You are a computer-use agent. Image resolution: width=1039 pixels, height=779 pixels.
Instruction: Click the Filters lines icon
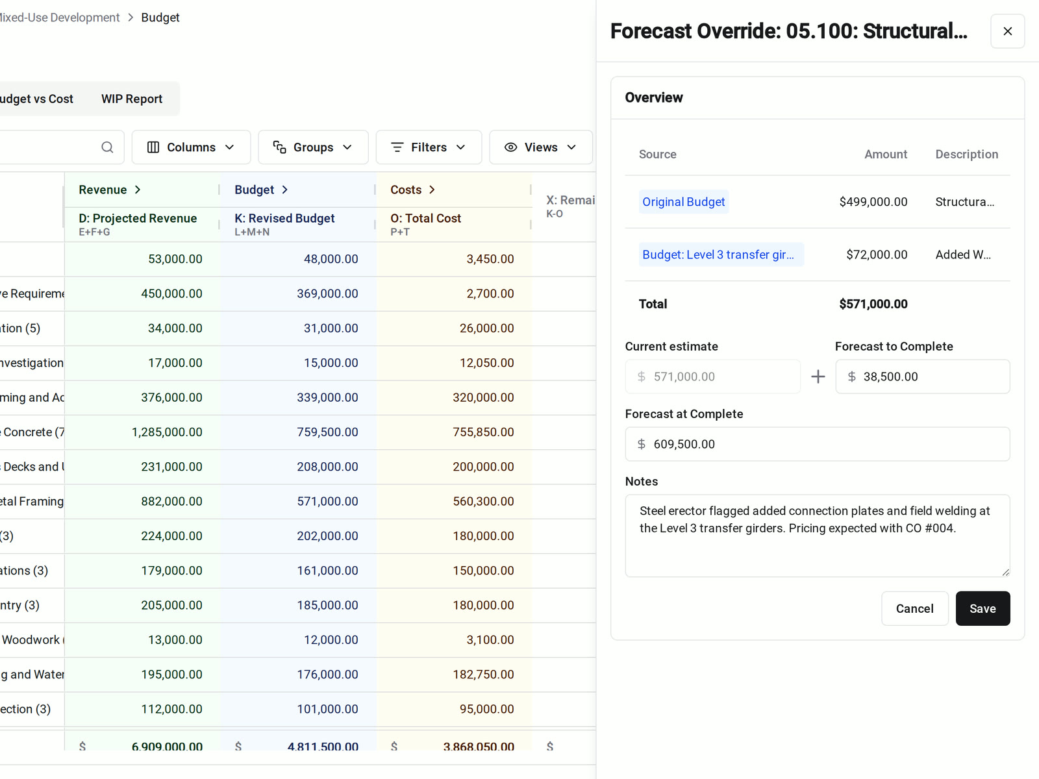397,147
